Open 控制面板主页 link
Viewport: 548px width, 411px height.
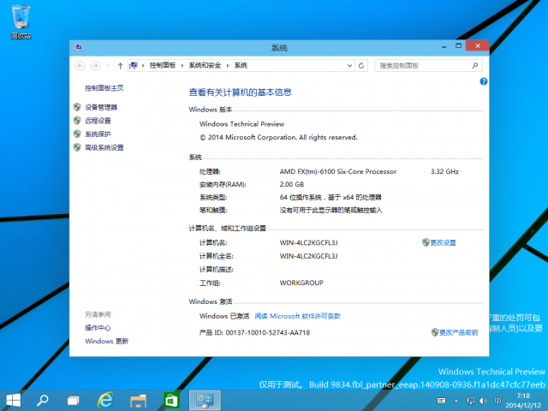pos(104,88)
